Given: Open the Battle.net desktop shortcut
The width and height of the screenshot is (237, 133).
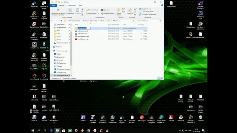Looking at the screenshot, I should tap(34, 4).
